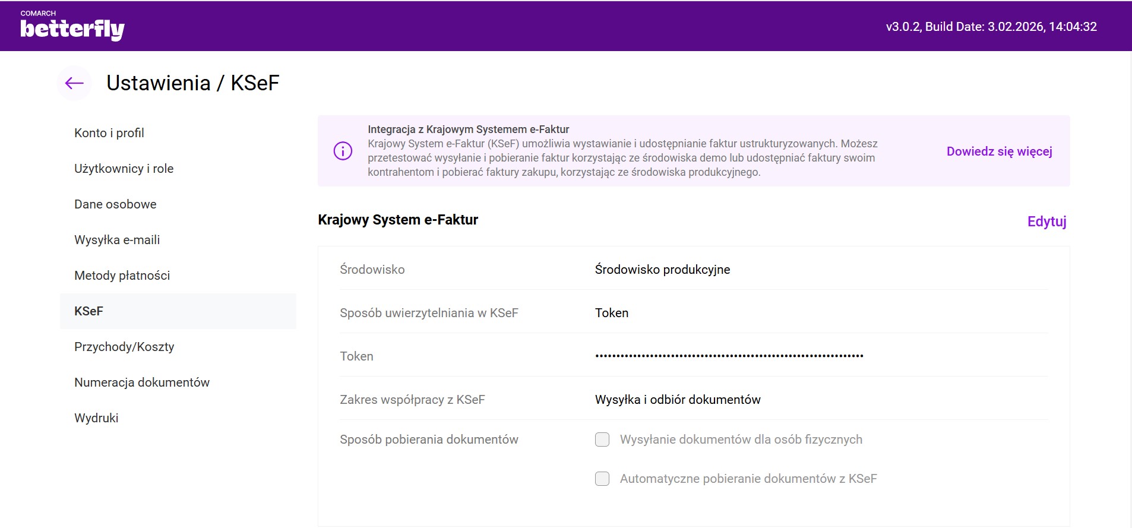
Task: Click the back arrow icon
Action: tap(74, 83)
